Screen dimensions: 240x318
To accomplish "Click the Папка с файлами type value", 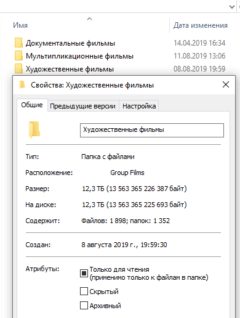I will click(108, 157).
